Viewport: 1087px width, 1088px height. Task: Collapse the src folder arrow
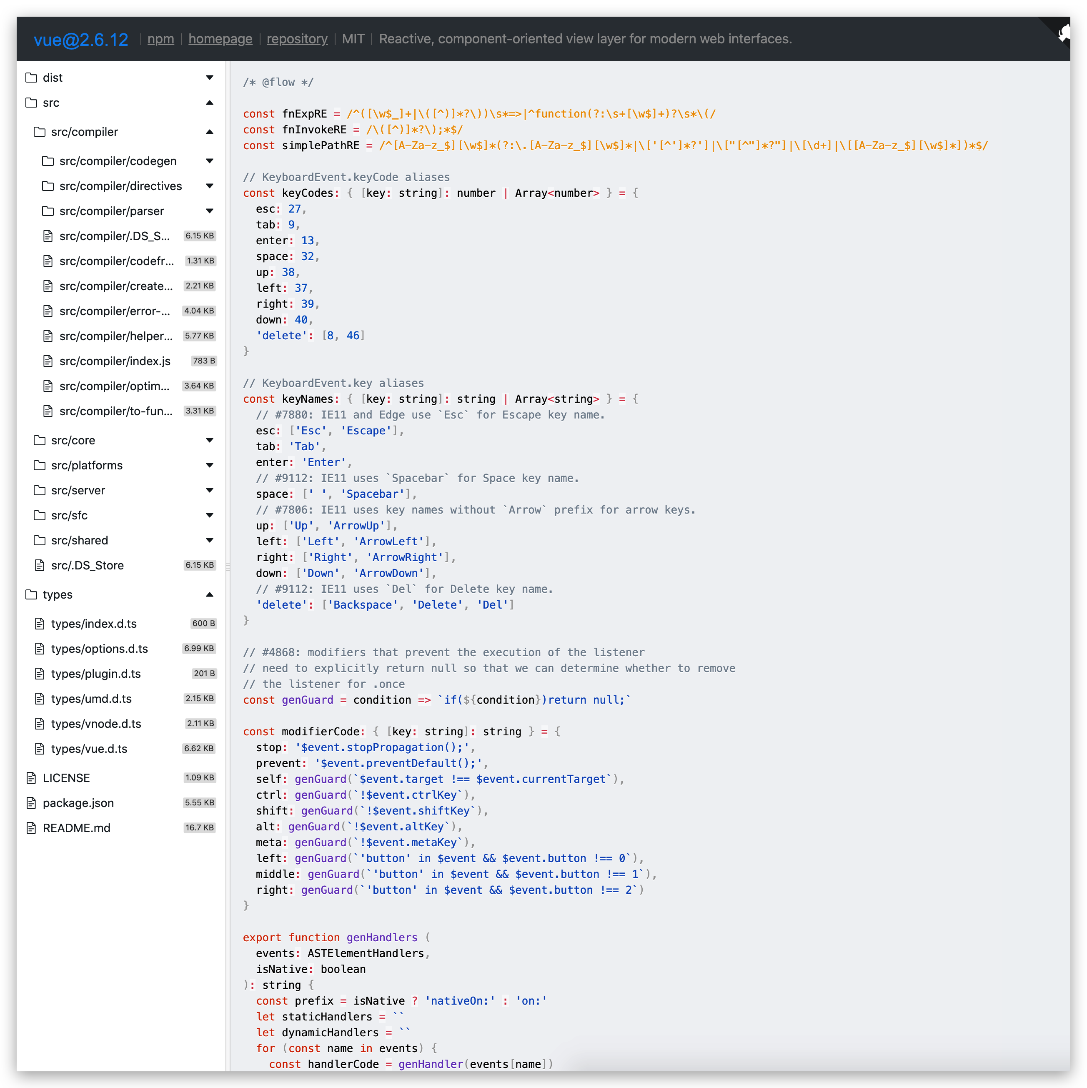pyautogui.click(x=209, y=103)
